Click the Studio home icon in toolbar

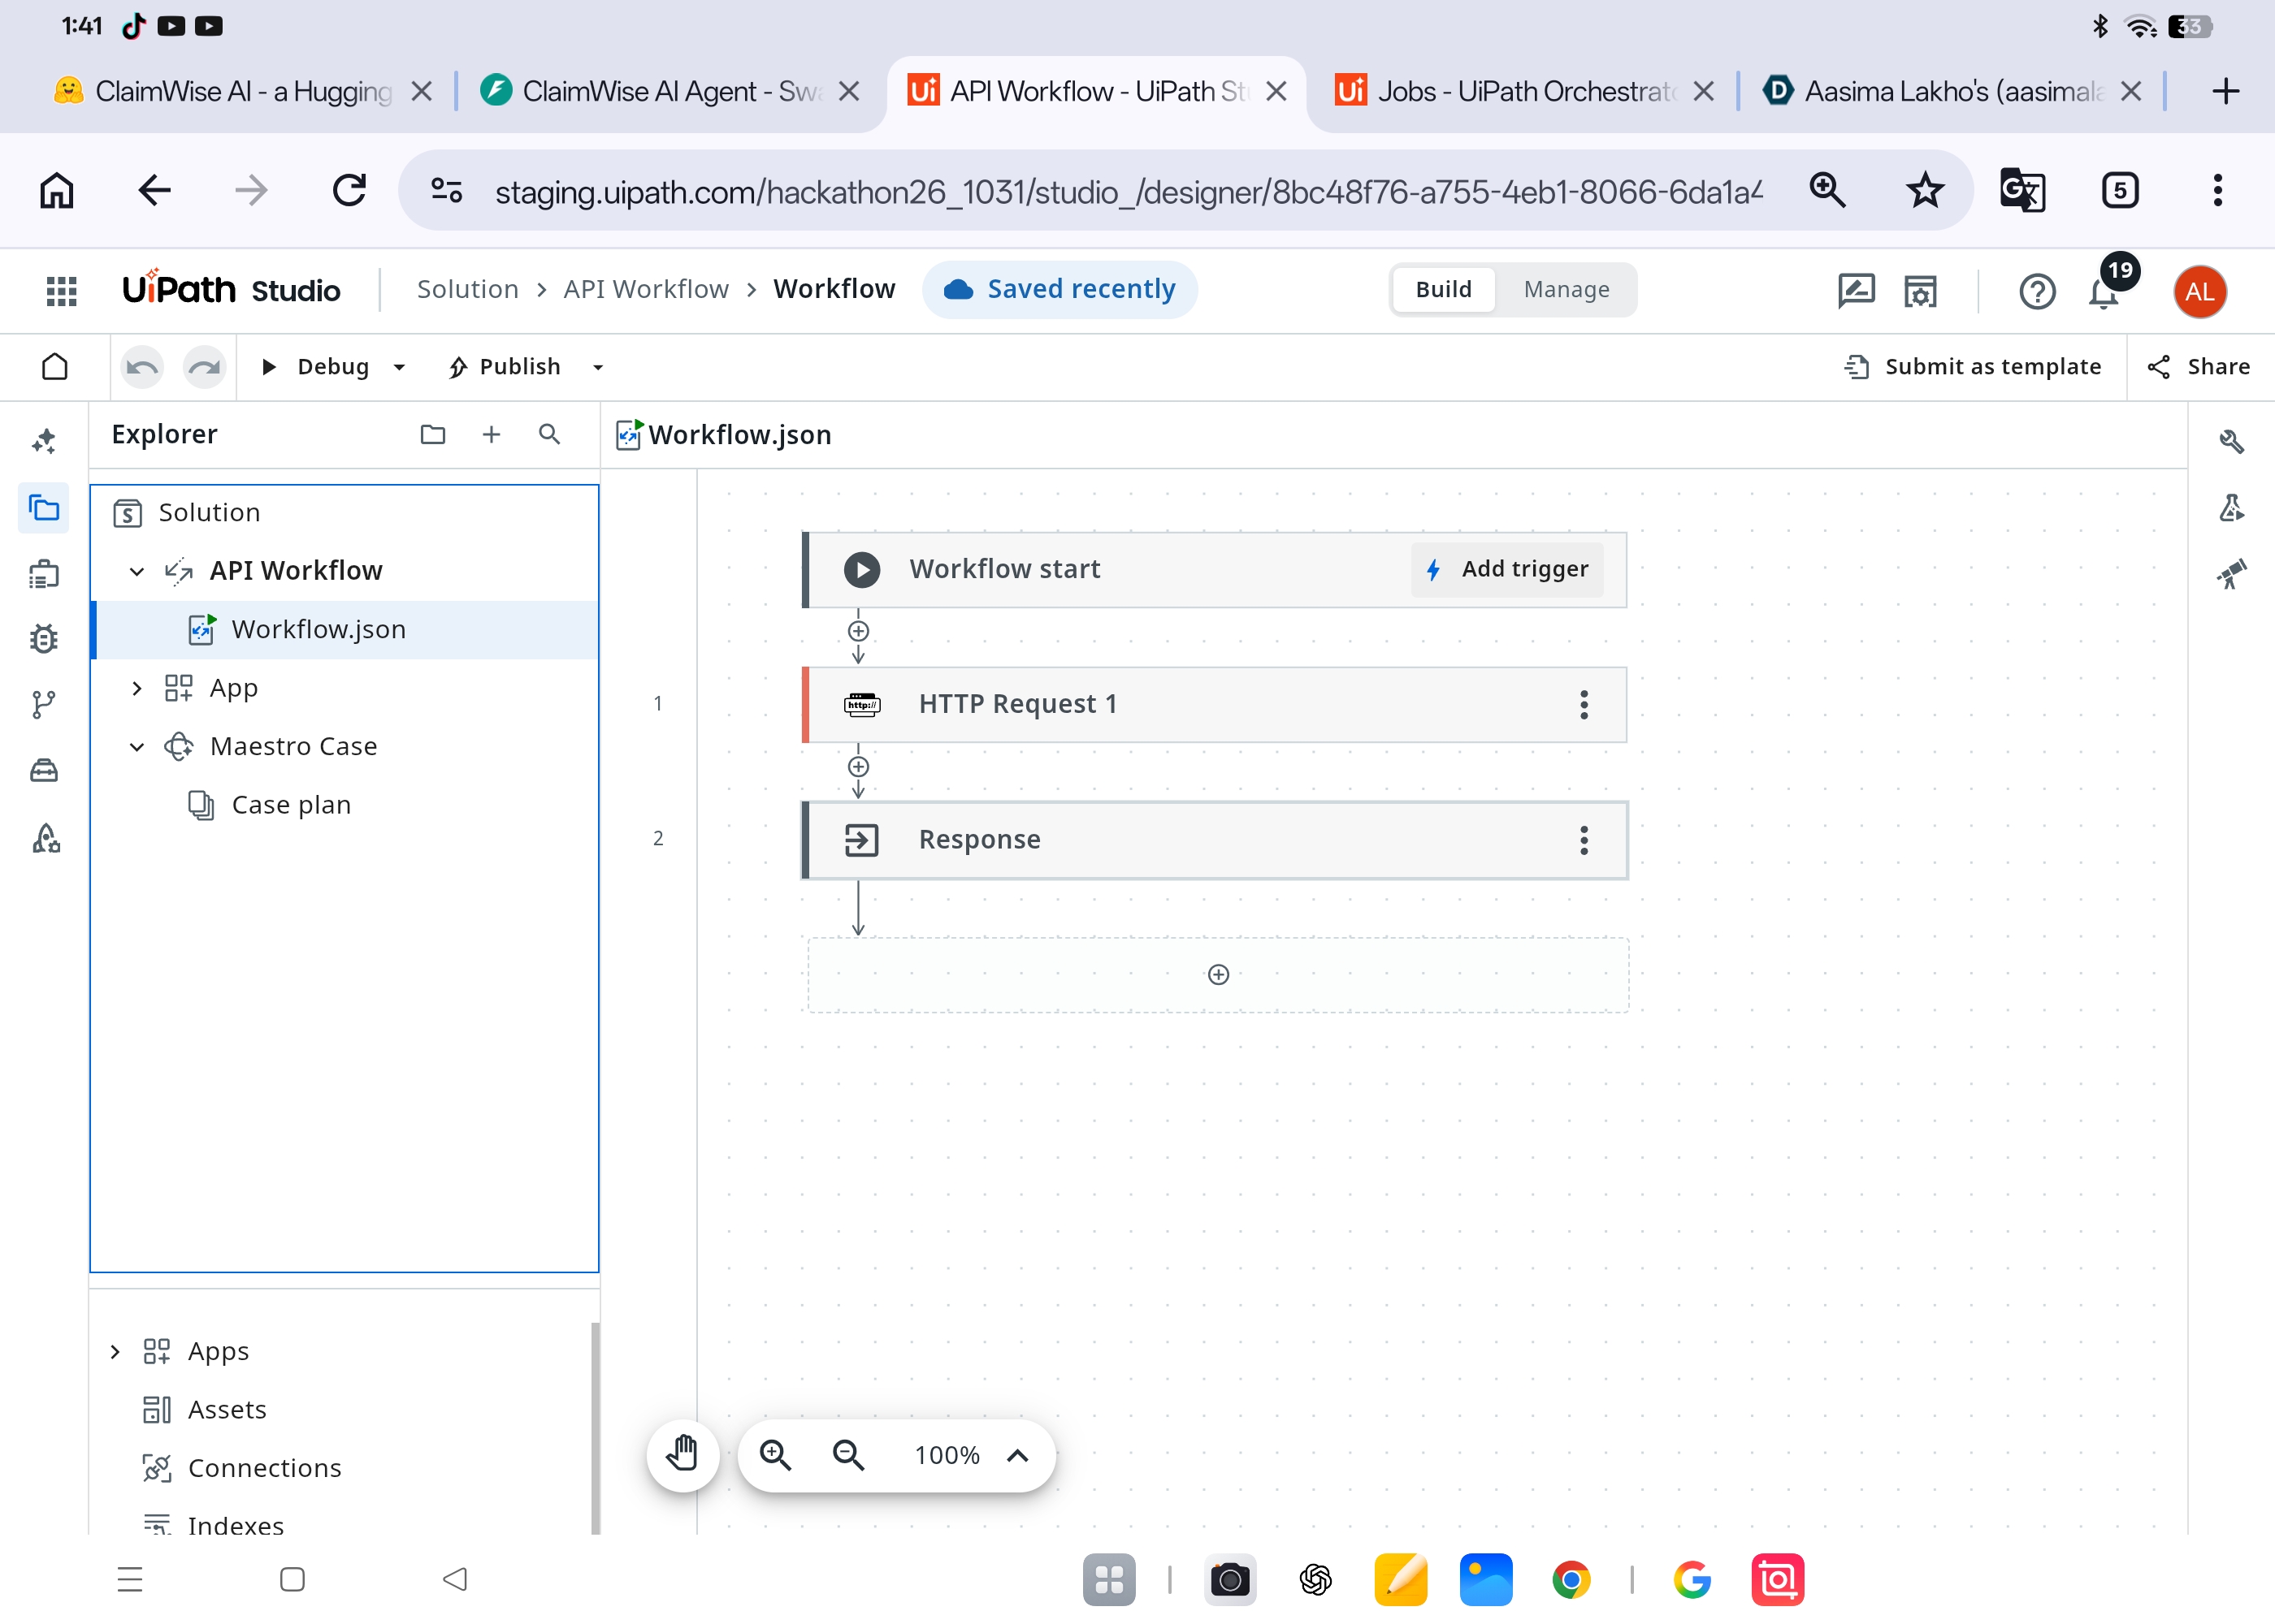(55, 367)
